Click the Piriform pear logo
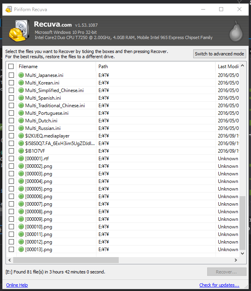Screen dimensions: 251x291 pyautogui.click(x=236, y=31)
